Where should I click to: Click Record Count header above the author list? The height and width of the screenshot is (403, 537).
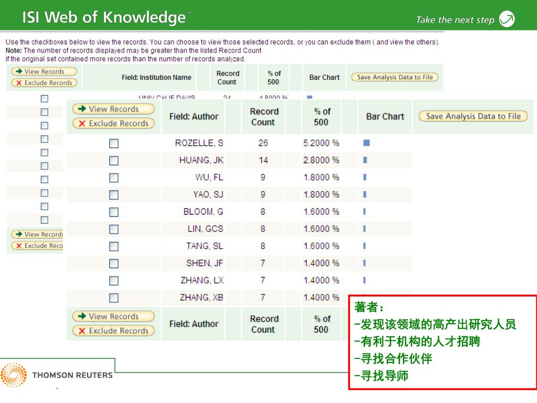(x=264, y=117)
